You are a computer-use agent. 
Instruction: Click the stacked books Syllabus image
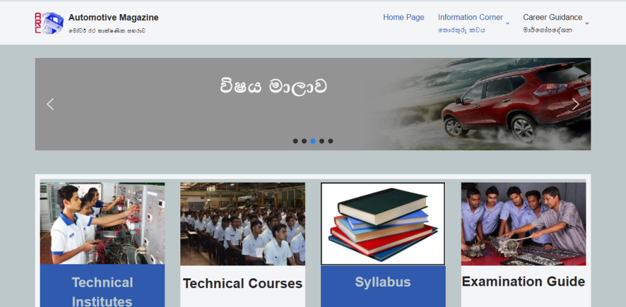383,224
